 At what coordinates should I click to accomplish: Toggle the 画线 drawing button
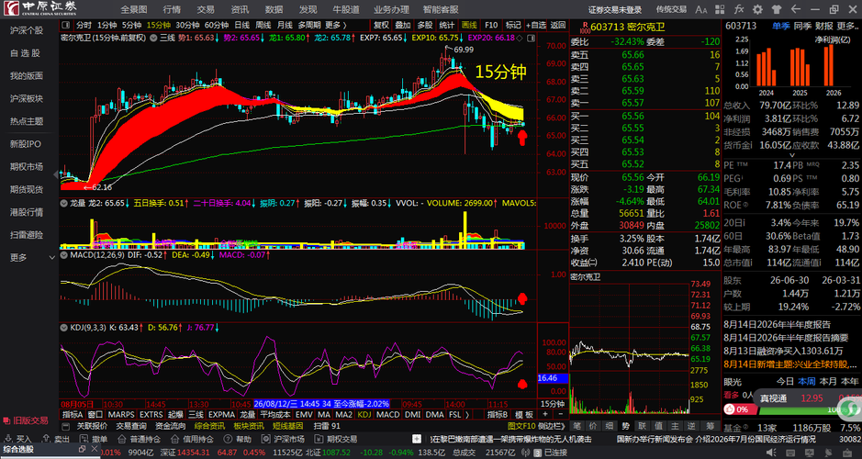[469, 25]
